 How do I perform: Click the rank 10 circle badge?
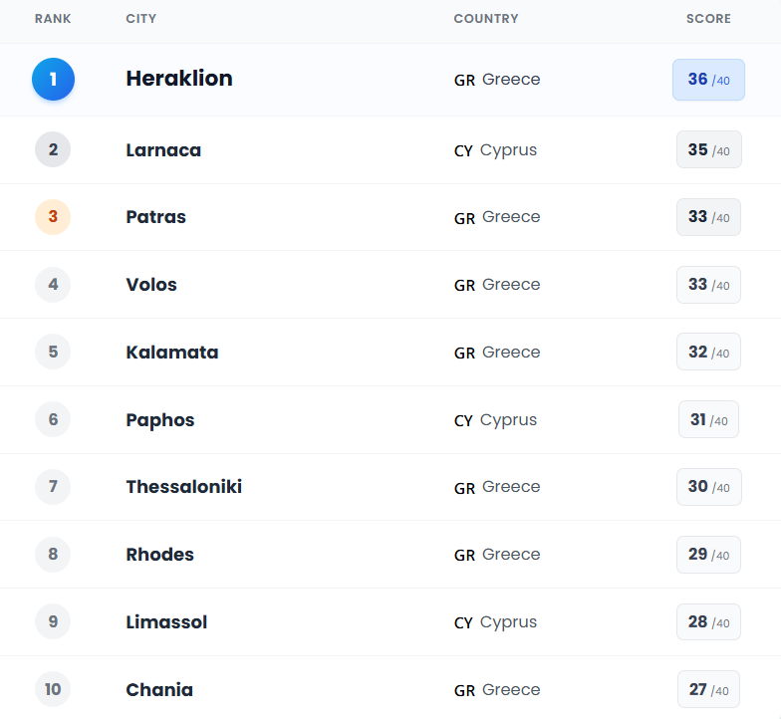(53, 689)
